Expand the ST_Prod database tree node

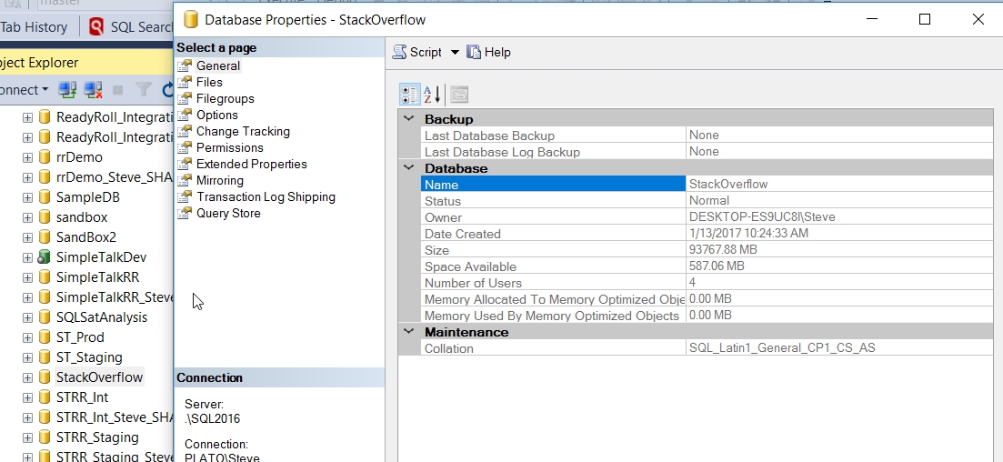click(27, 337)
